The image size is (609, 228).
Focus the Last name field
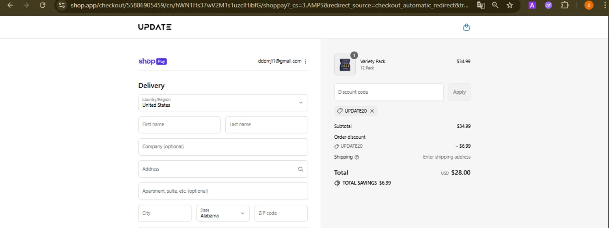click(x=266, y=125)
